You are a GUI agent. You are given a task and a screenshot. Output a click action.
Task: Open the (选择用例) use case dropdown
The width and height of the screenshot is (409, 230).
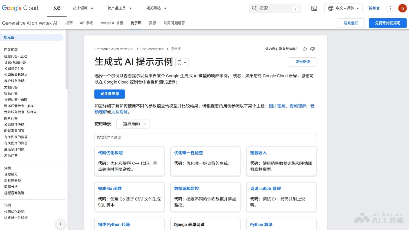133,124
